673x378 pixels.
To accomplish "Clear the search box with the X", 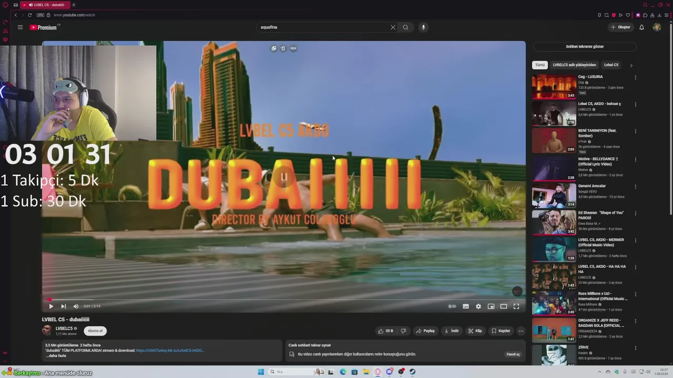I will (x=393, y=27).
